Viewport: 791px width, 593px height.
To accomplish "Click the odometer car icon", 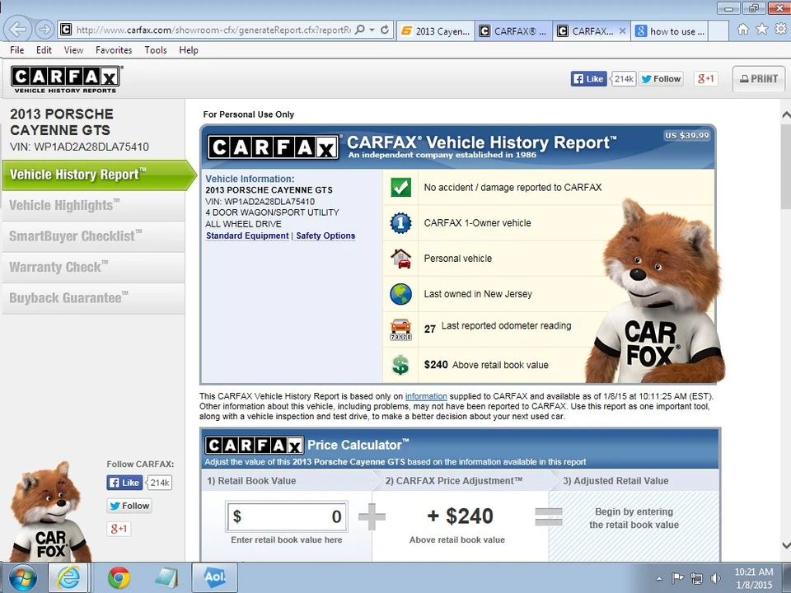I will [x=400, y=329].
